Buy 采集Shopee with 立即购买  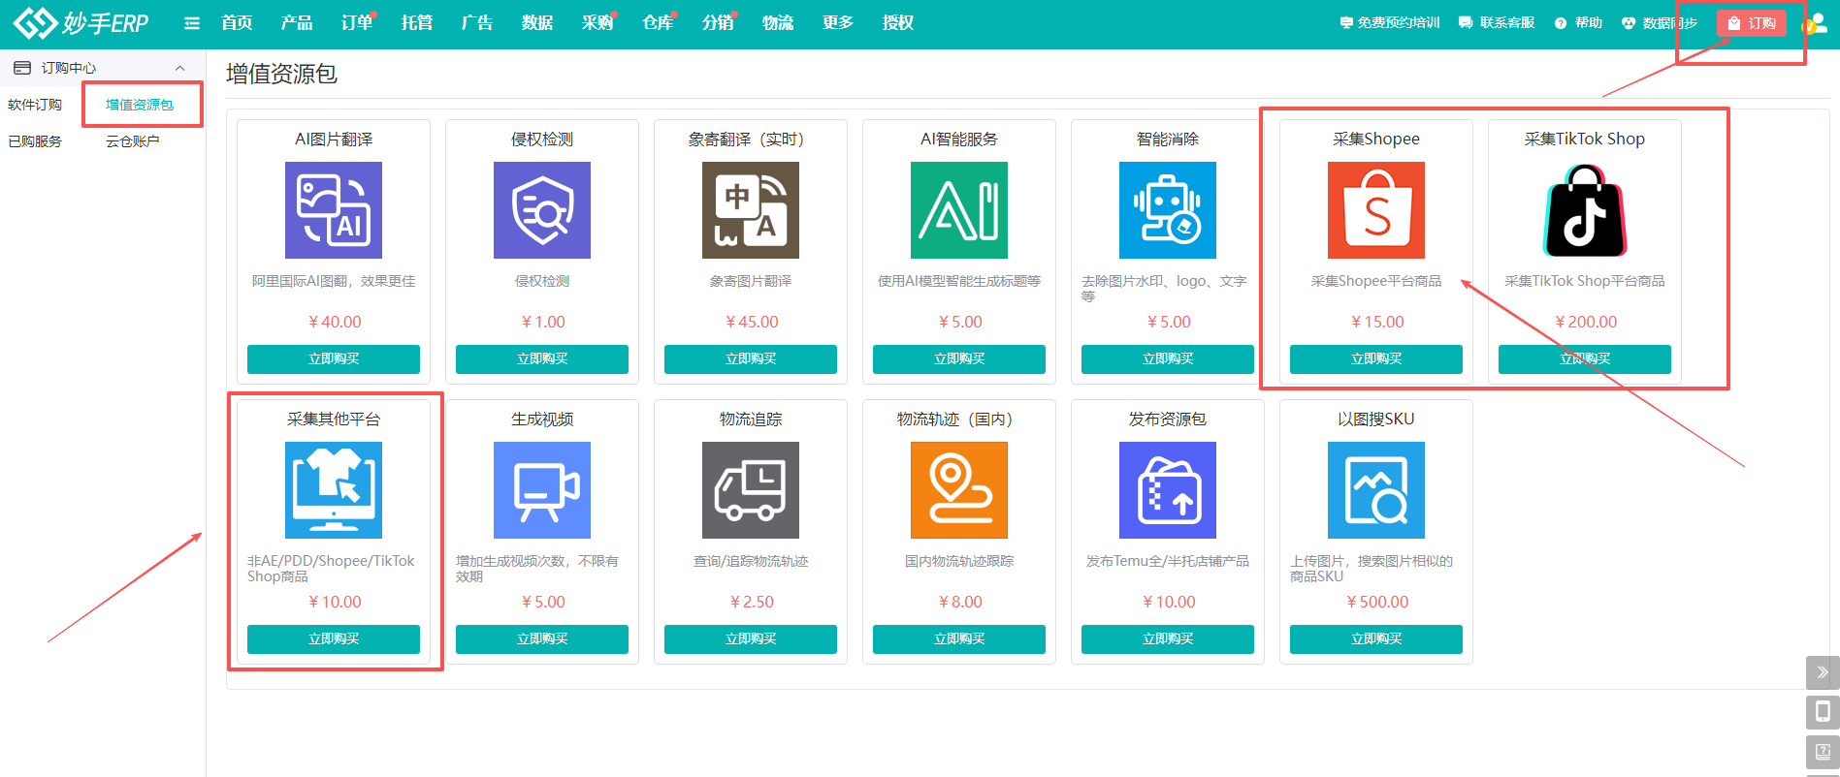click(x=1376, y=358)
